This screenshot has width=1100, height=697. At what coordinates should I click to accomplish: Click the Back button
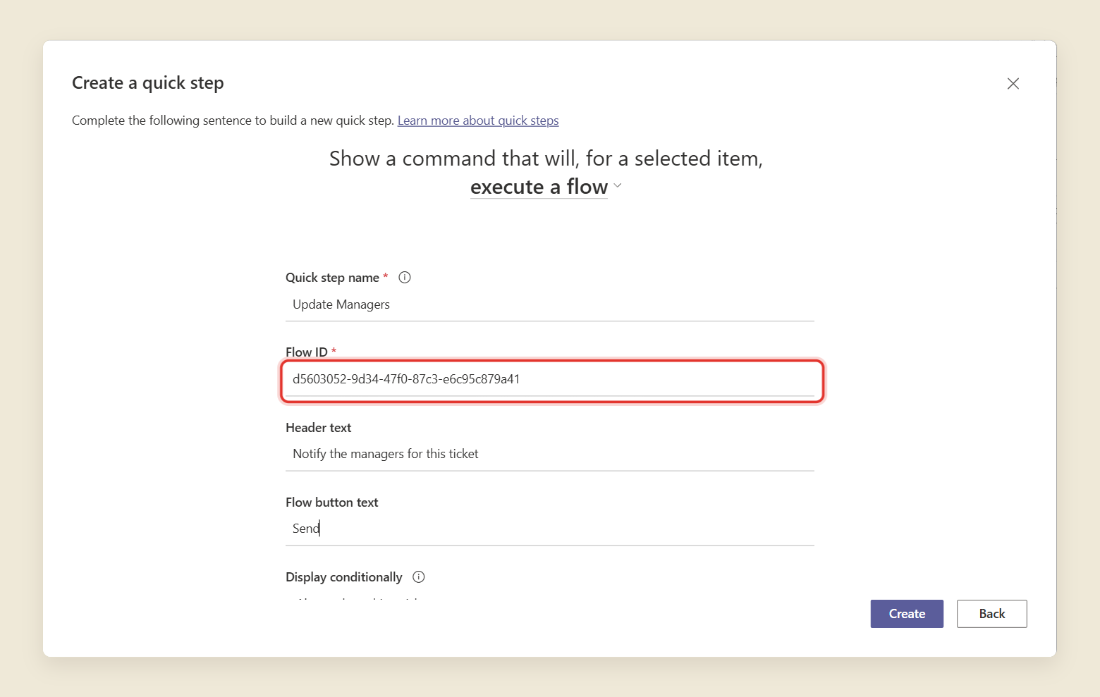pos(992,614)
